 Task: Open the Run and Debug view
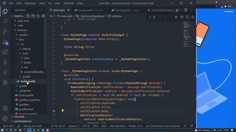[5, 42]
